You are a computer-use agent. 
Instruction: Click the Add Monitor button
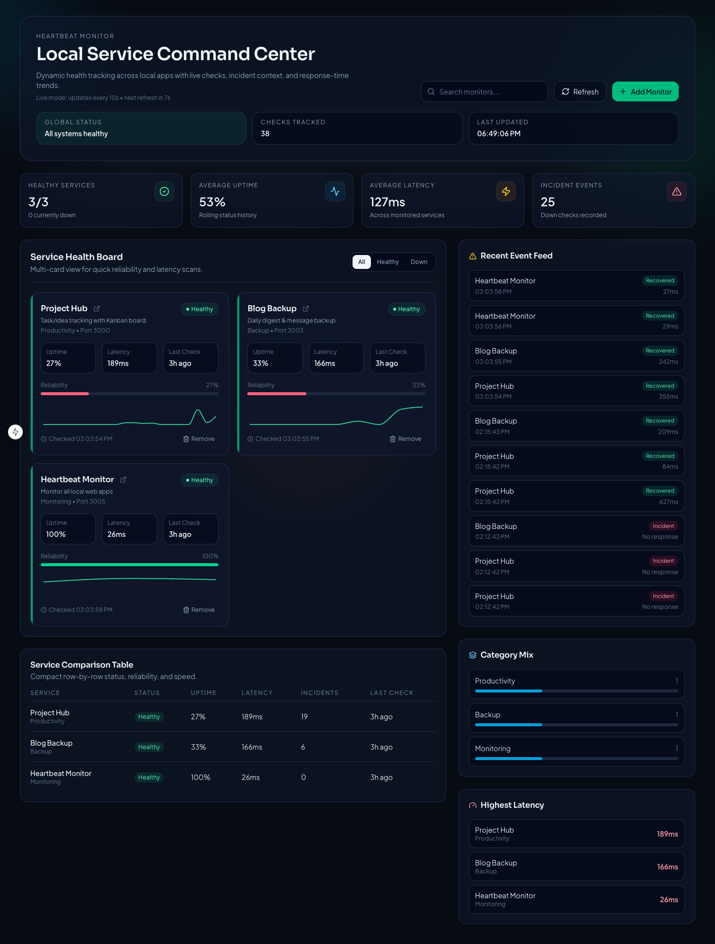[x=645, y=91]
